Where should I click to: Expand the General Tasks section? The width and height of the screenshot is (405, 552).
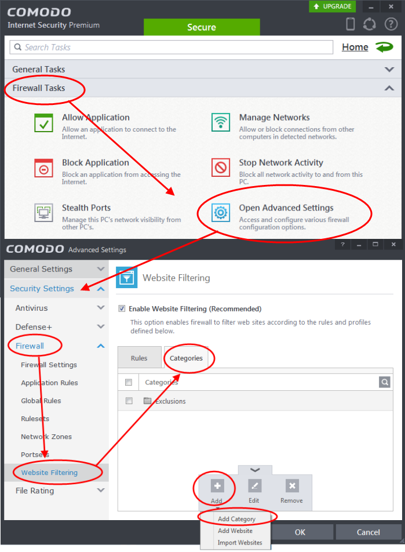pyautogui.click(x=389, y=70)
